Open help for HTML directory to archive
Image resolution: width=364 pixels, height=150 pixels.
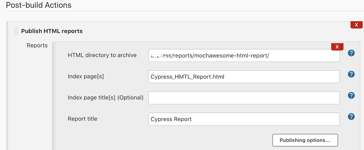coord(351,53)
